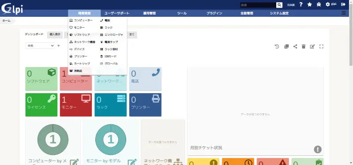Click the GLPI logo
353x165 pixels.
(12, 9)
